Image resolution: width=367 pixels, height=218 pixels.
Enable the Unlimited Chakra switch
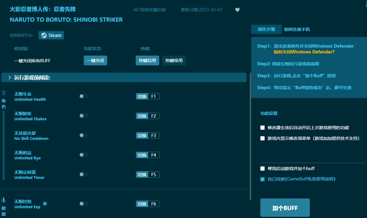(84, 116)
